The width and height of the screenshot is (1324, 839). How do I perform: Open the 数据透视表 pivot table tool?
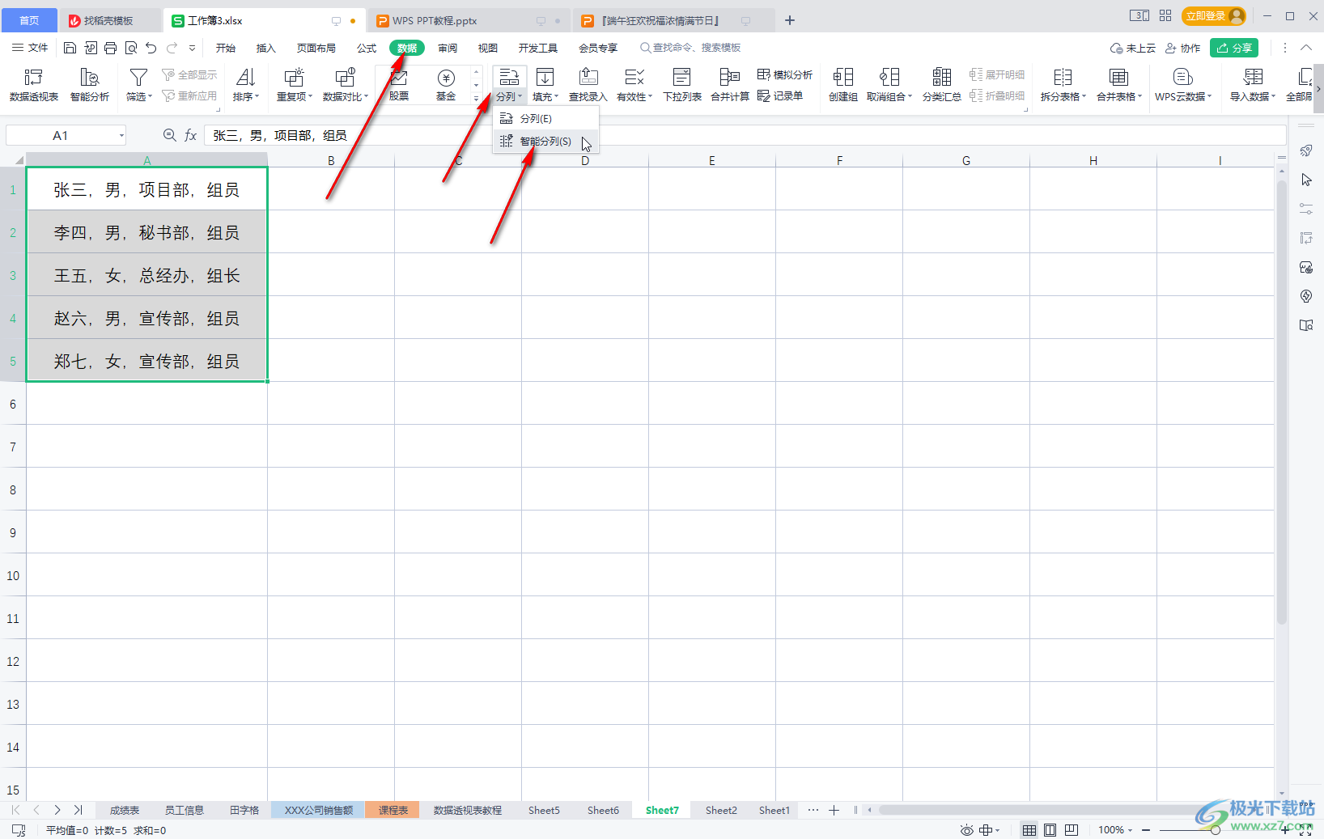click(34, 85)
